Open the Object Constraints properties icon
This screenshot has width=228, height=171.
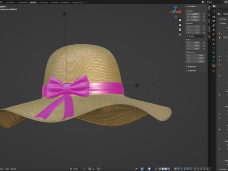pos(214,57)
